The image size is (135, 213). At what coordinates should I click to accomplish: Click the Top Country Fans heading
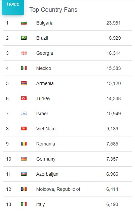click(x=53, y=10)
